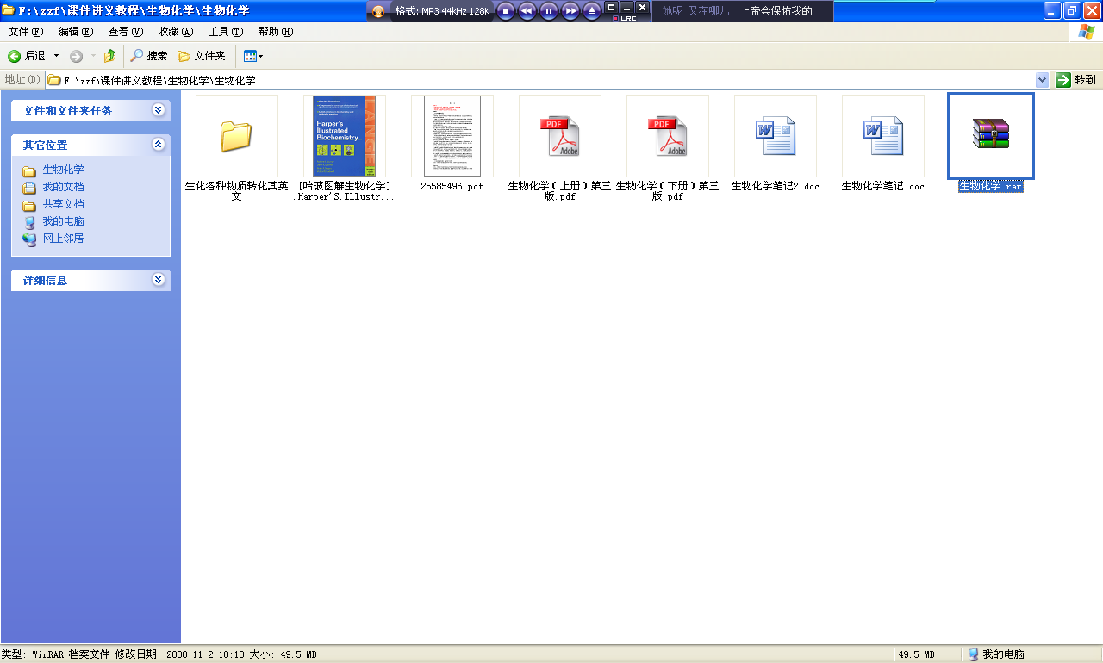
Task: Click the eject button in player
Action: pos(592,11)
